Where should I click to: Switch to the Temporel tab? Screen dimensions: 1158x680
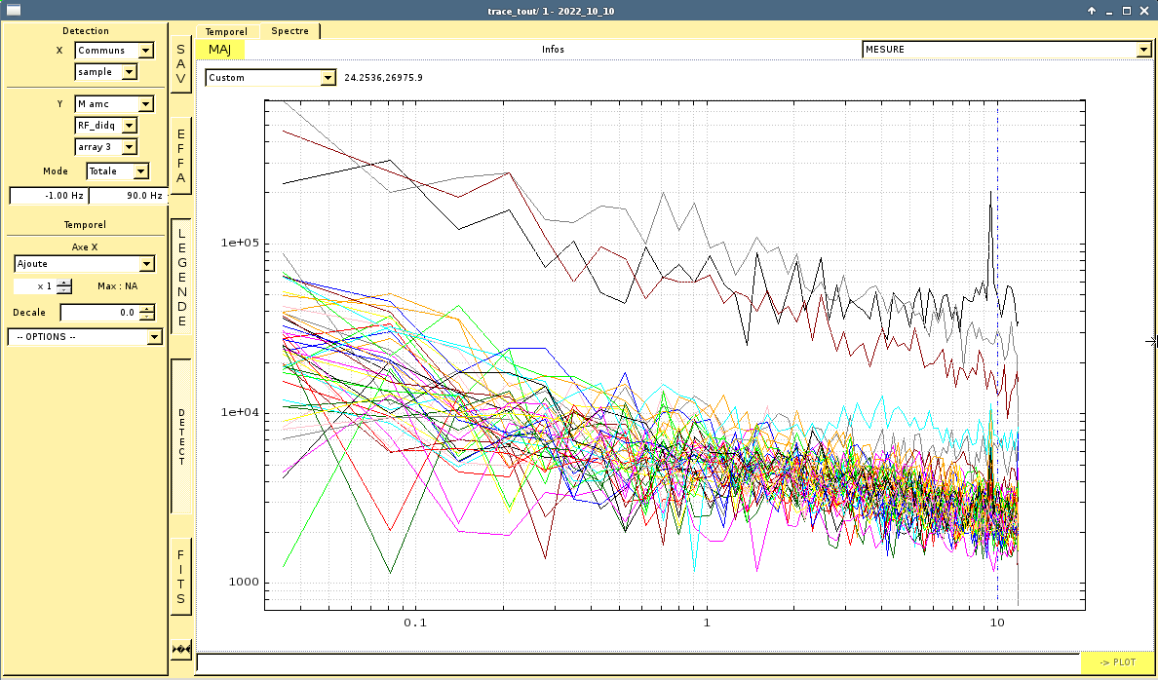(x=226, y=31)
